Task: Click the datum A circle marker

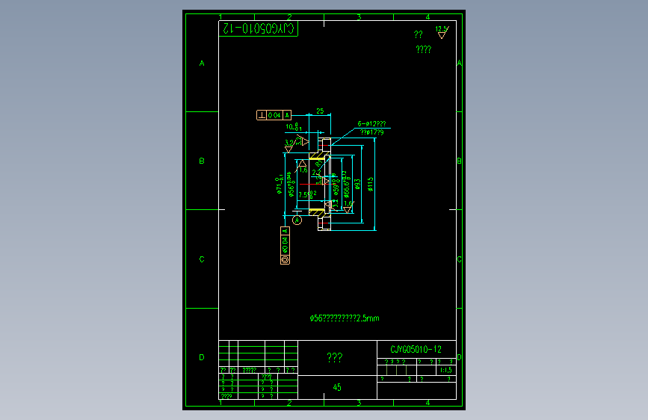Action: [297, 220]
